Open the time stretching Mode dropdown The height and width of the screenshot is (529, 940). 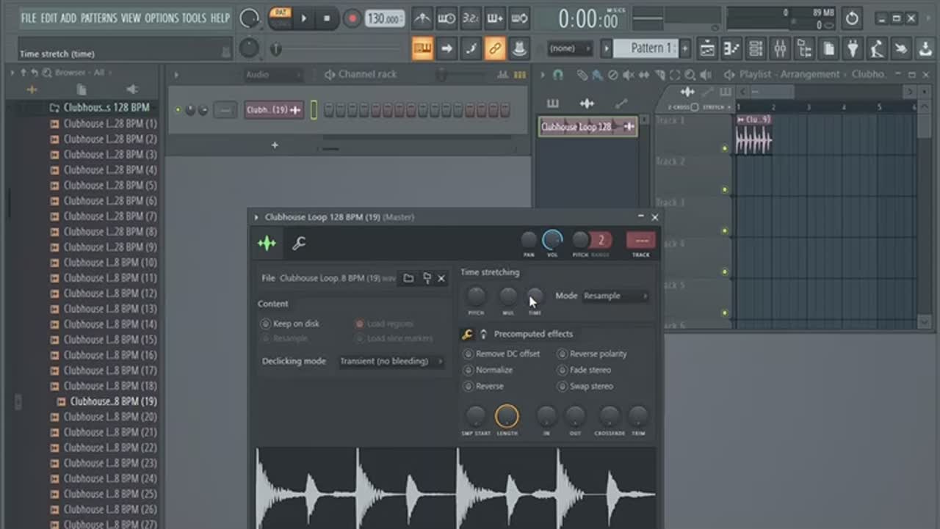pos(615,296)
